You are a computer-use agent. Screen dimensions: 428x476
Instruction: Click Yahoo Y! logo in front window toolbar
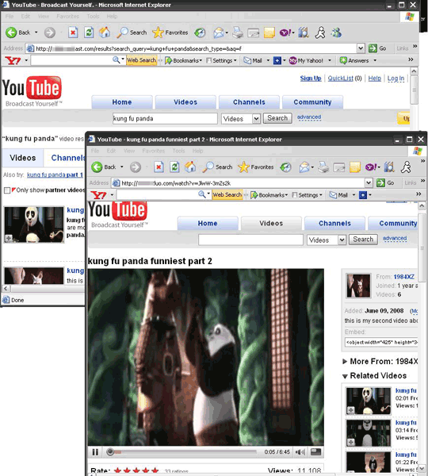pyautogui.click(x=98, y=195)
